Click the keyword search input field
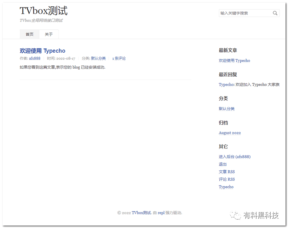The width and height of the screenshot is (288, 228). (245, 13)
